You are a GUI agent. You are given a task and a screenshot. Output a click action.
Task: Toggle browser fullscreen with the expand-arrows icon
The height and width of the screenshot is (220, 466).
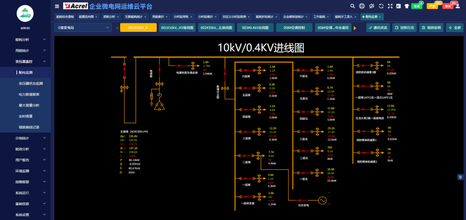pyautogui.click(x=390, y=6)
